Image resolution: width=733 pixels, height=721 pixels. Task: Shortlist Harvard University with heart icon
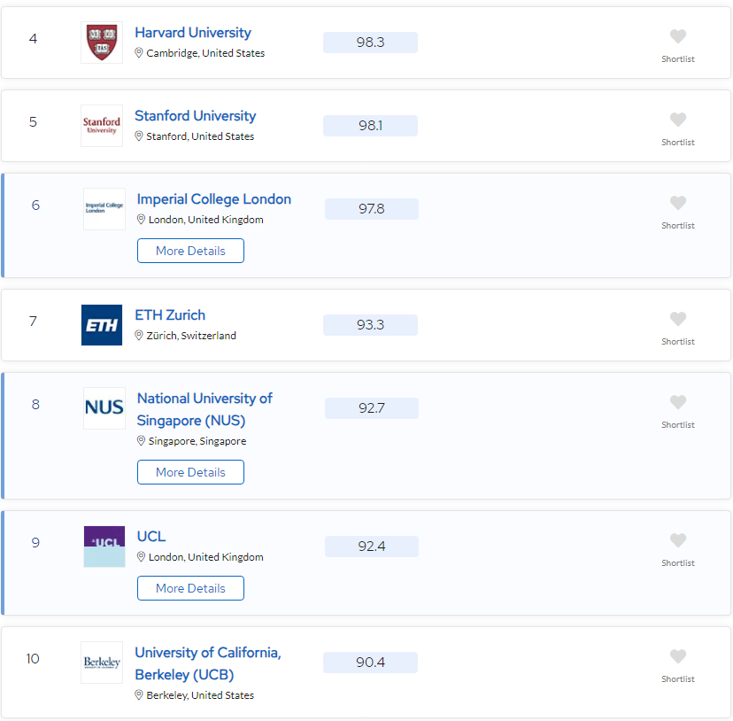tap(677, 36)
